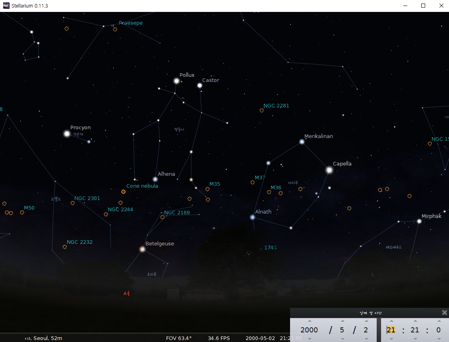The image size is (449, 342).
Task: Click the Monoceros constellation label 외뿔소
Action: [56, 199]
